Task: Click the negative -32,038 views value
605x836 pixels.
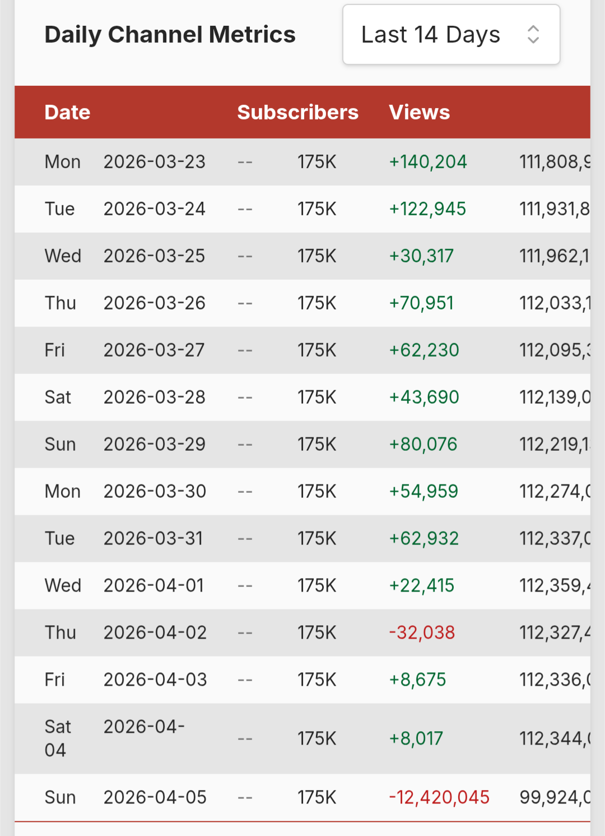Action: pos(422,633)
